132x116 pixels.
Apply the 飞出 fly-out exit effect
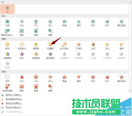coord(36,79)
